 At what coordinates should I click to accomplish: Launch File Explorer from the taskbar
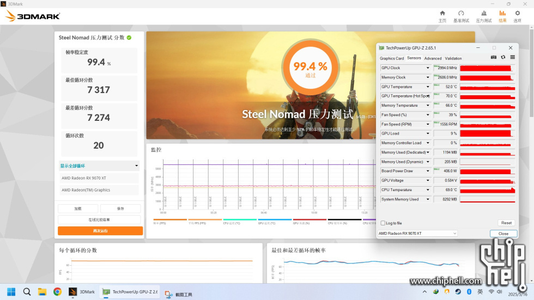[42, 292]
